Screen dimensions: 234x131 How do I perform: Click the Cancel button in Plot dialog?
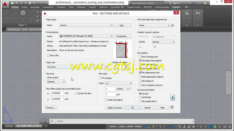pyautogui.click(x=147, y=108)
